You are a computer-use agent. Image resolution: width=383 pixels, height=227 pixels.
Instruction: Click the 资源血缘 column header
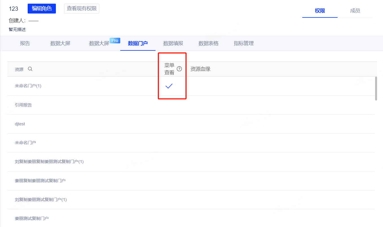point(200,69)
